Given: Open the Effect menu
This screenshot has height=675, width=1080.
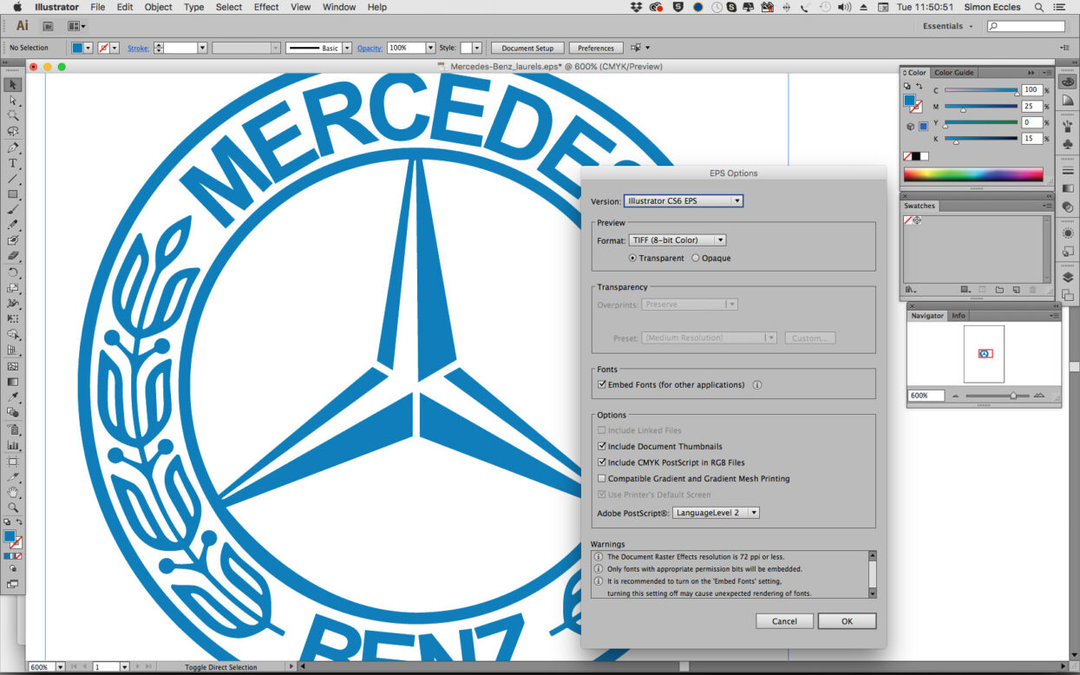Looking at the screenshot, I should coord(266,7).
